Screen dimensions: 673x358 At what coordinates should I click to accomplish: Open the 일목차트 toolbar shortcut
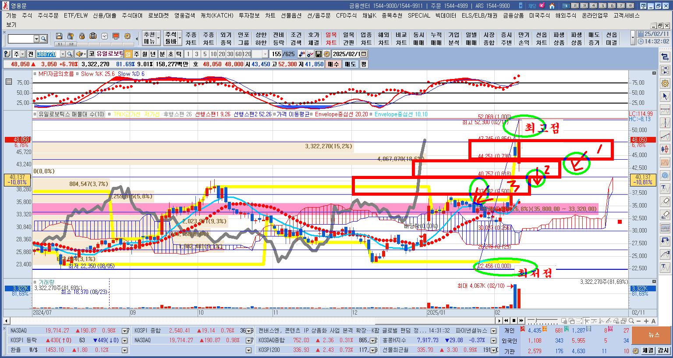[x=331, y=39]
